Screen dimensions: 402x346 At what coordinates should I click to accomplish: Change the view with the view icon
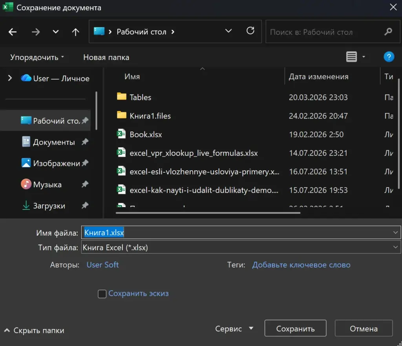click(351, 56)
